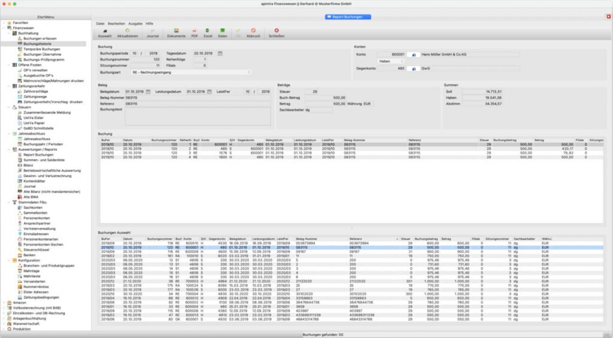
Task: Open the Haben dropdown
Action: click(x=390, y=62)
